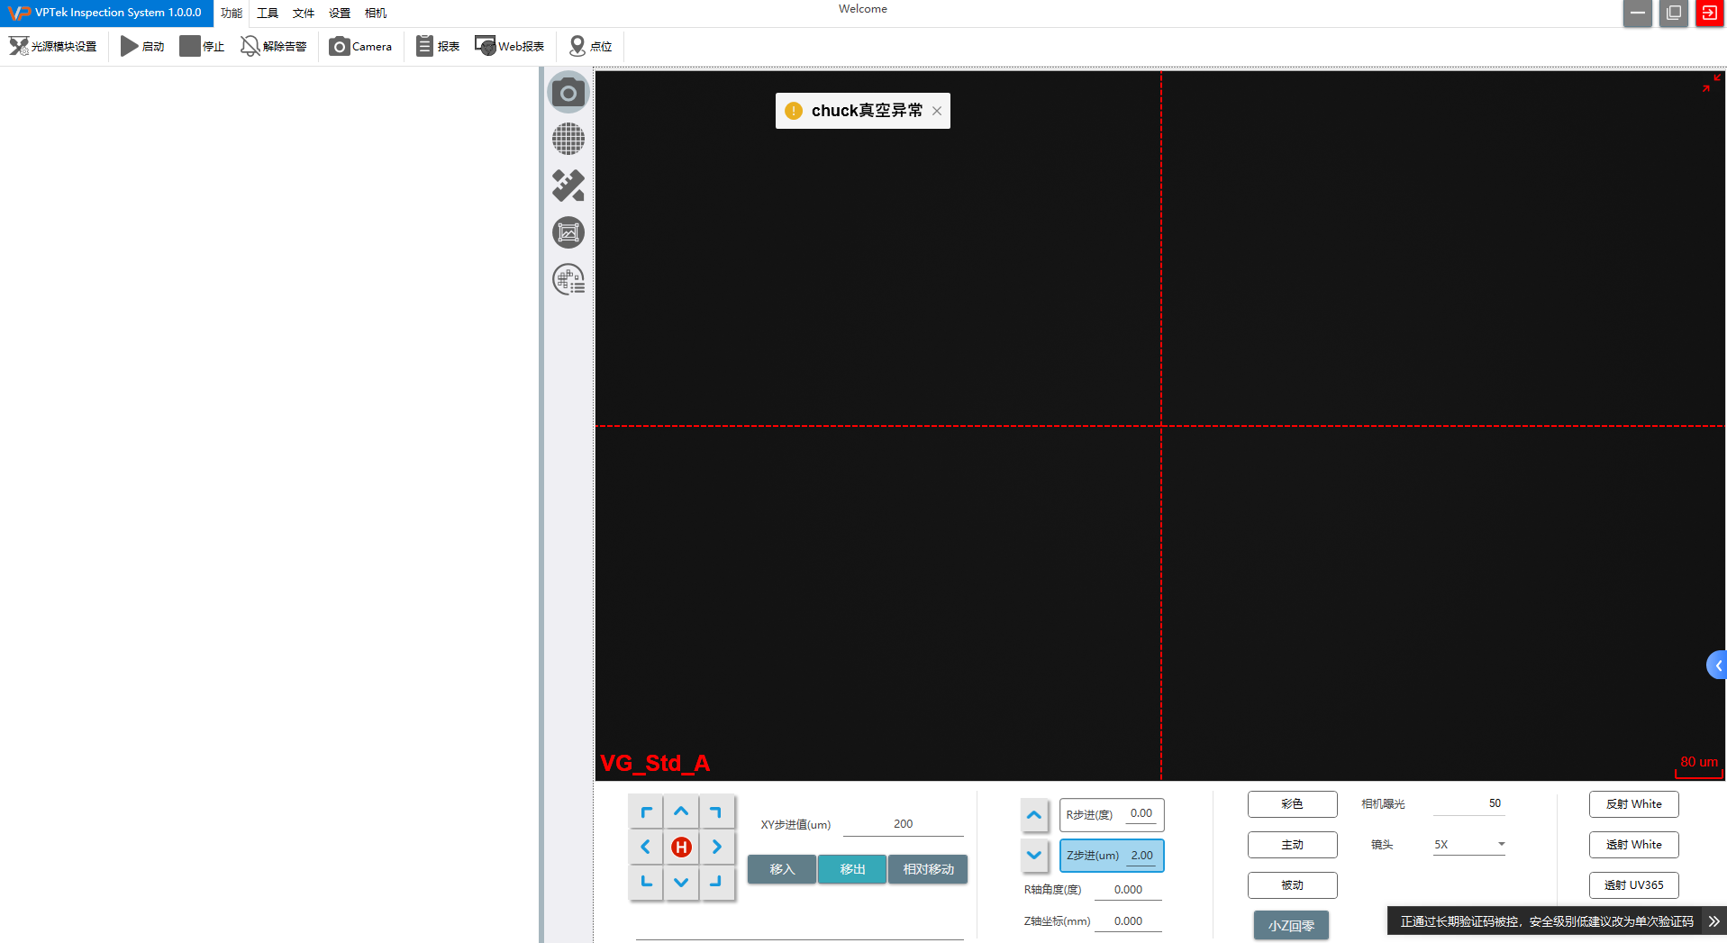Click the 移入 move-in button

coord(782,869)
